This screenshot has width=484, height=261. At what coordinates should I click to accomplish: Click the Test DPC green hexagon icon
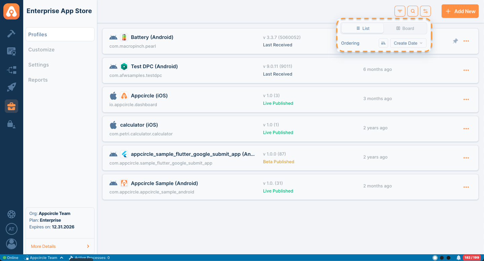(124, 67)
